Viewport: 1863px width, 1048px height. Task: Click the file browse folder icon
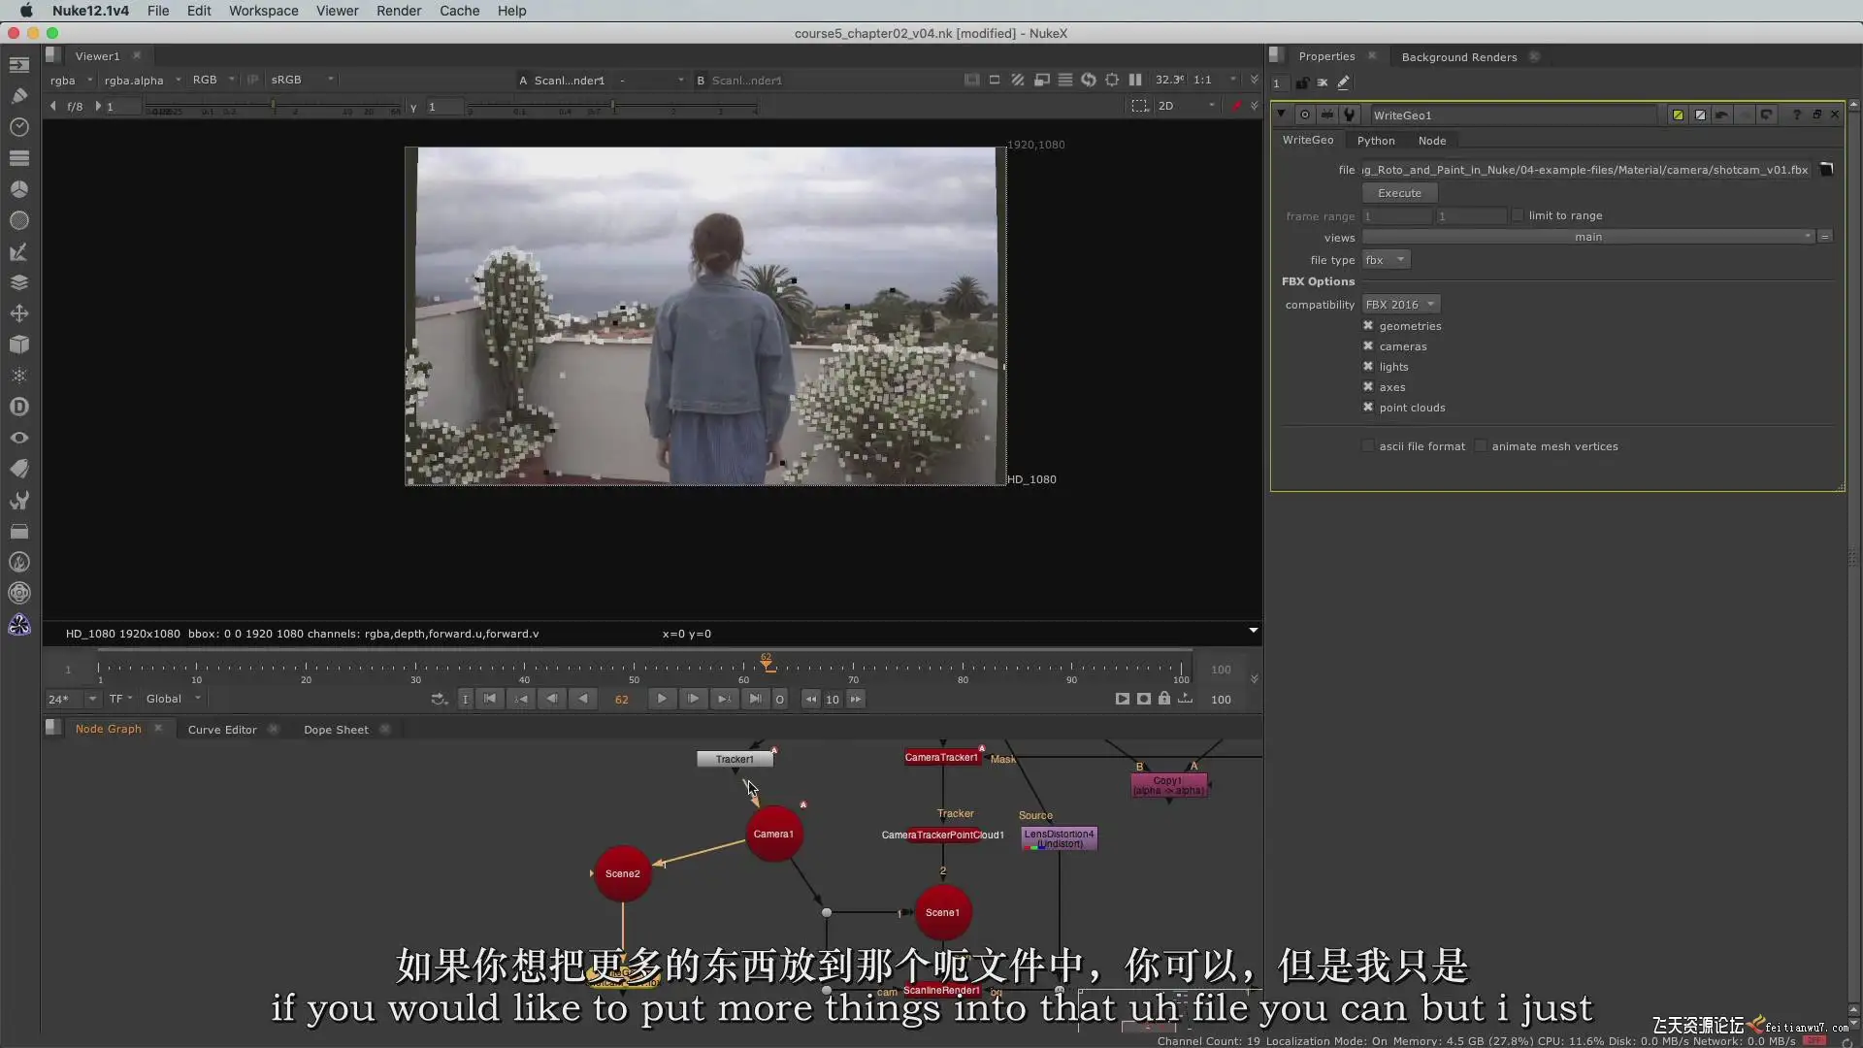1826,169
